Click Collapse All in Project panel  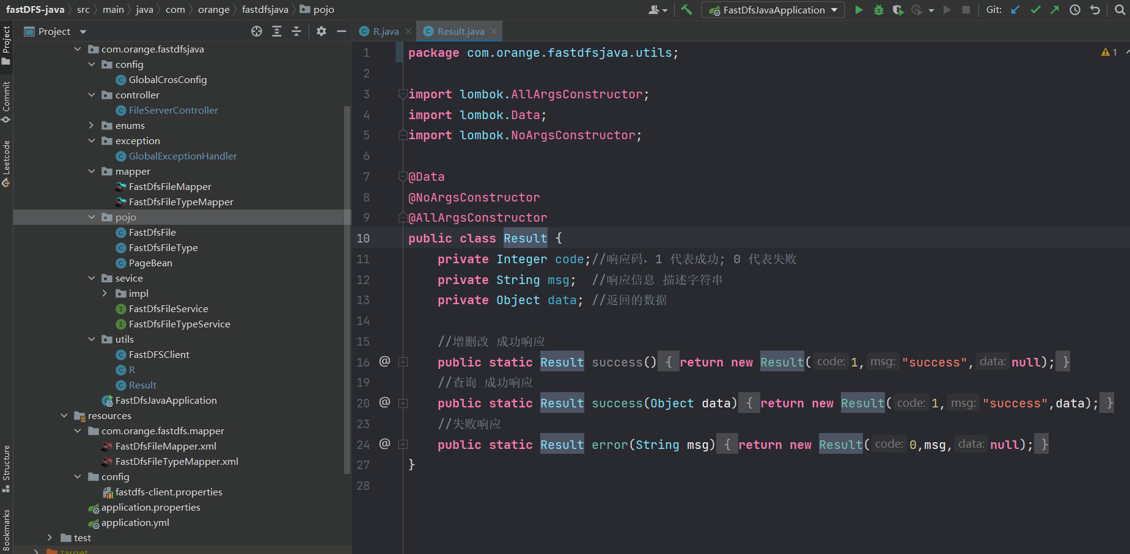pos(296,31)
